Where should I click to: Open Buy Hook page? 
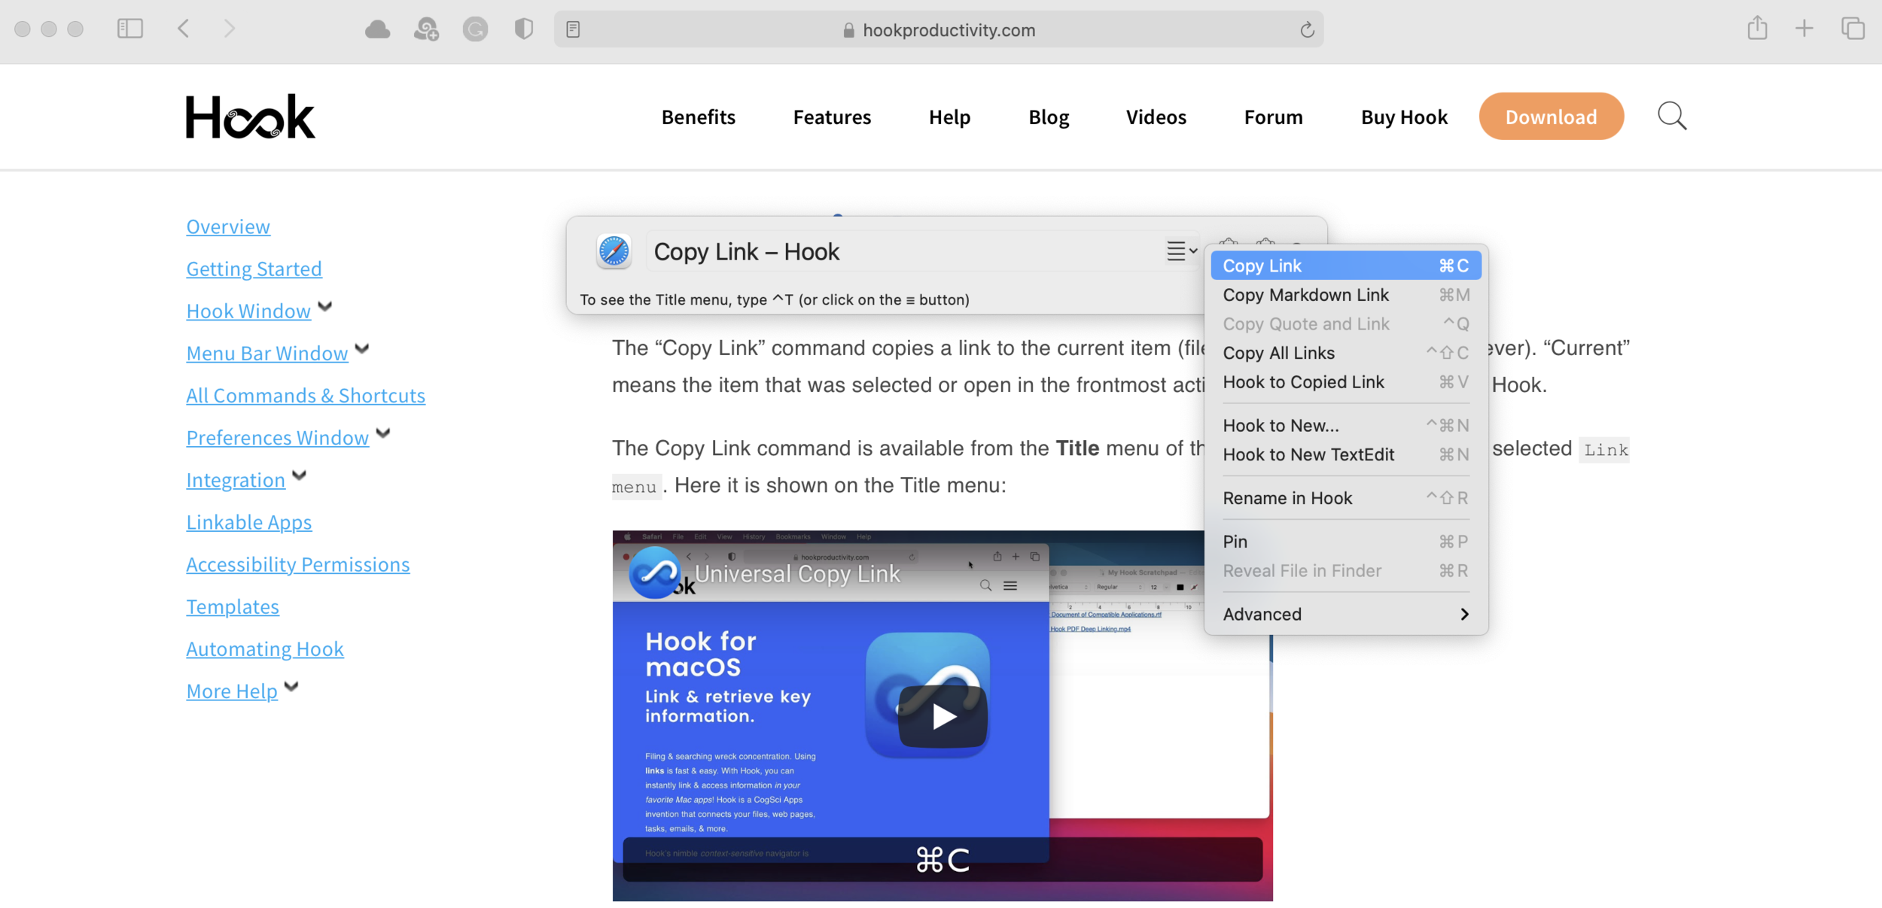(x=1404, y=117)
